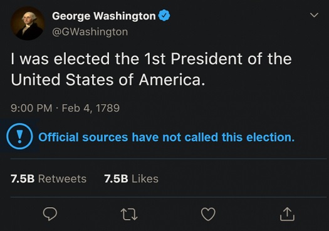Click the circled exclamation warning icon
This screenshot has height=231, width=329.
click(19, 136)
